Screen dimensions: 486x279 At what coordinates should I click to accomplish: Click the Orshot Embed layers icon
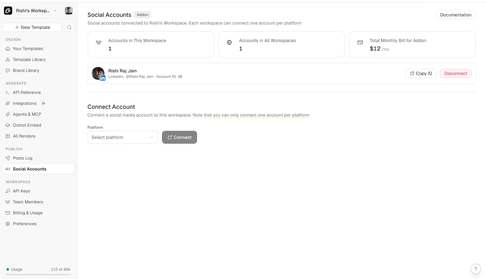click(8, 125)
